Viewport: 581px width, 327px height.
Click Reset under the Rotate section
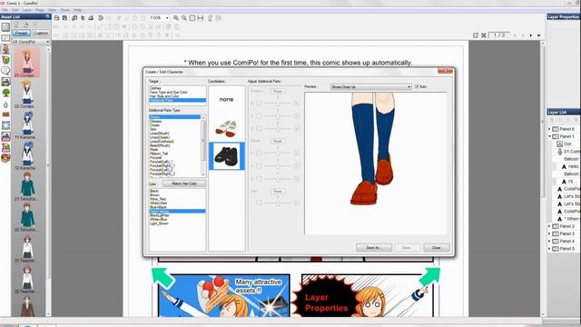click(x=277, y=141)
